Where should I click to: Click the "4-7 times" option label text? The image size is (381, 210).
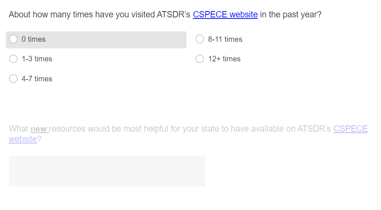point(37,79)
